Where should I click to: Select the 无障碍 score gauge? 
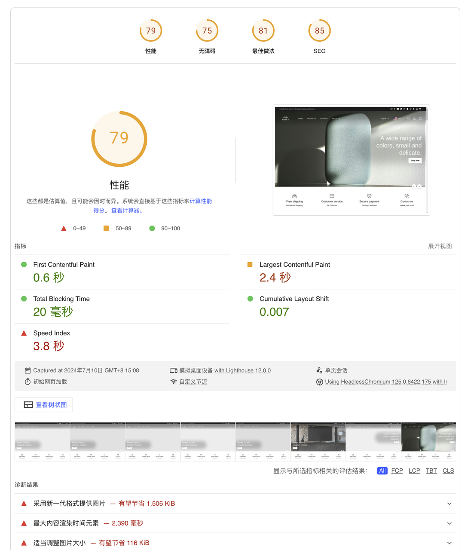[207, 31]
